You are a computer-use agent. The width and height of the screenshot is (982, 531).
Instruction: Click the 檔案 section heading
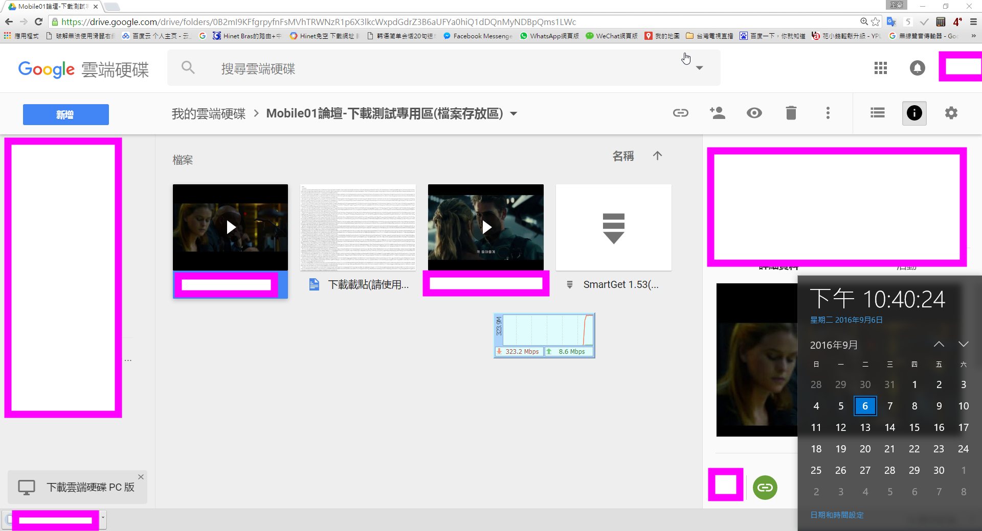pyautogui.click(x=183, y=160)
